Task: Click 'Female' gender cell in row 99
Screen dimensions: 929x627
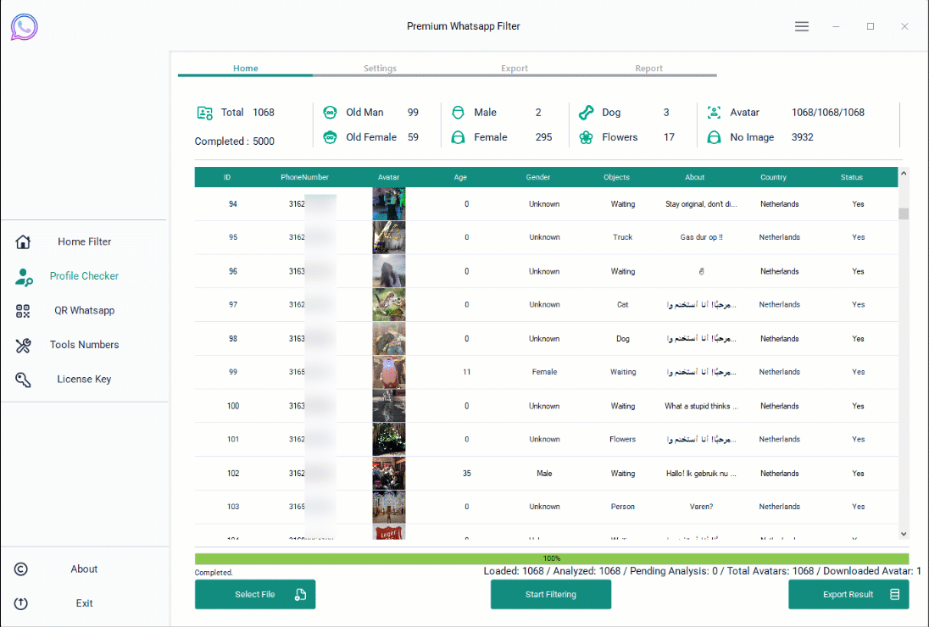Action: coord(544,373)
